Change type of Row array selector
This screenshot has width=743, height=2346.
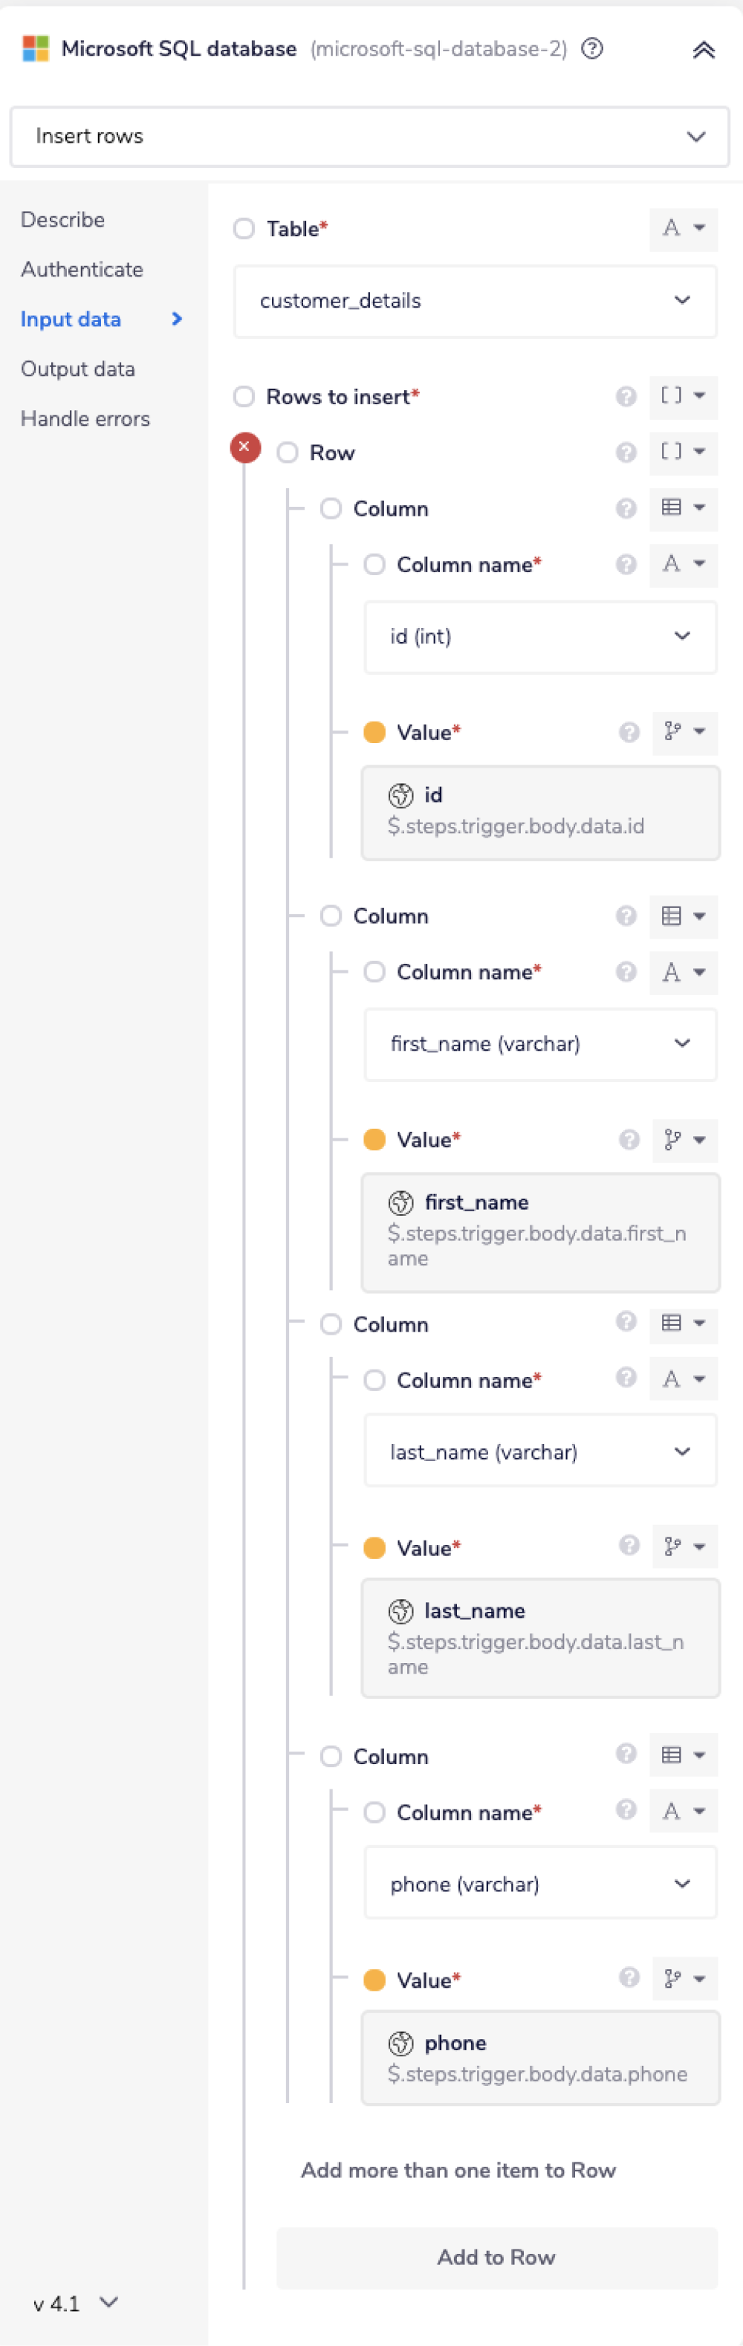[x=683, y=452]
